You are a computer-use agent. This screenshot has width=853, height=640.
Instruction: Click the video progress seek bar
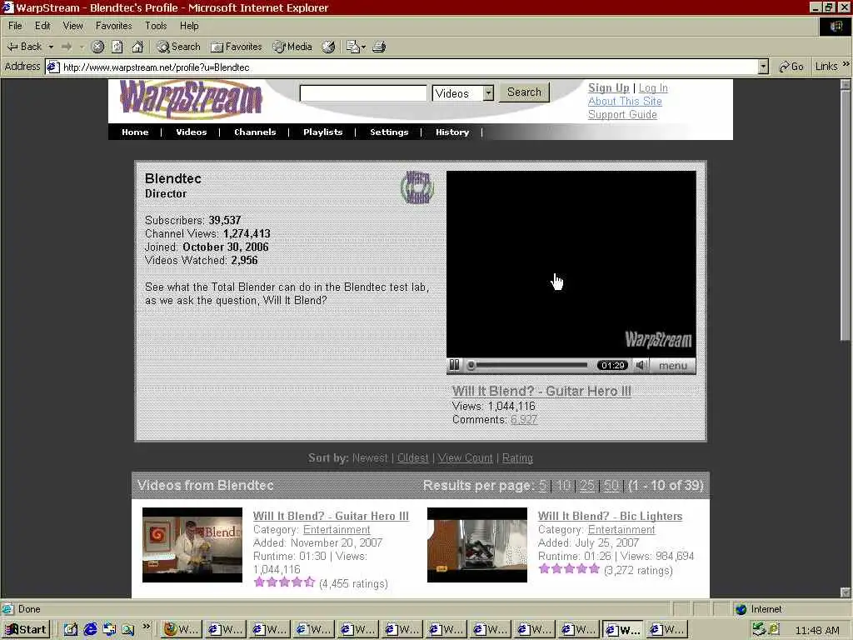coord(529,365)
